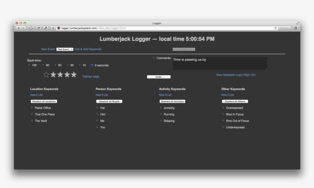Click New under Person Keywords
The image size is (314, 188).
[98, 95]
